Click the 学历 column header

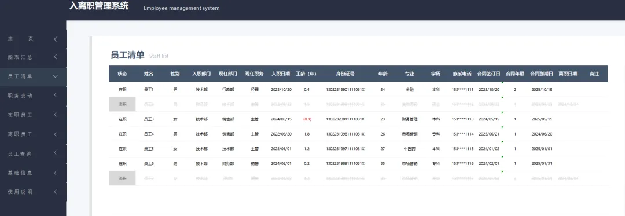pyautogui.click(x=436, y=74)
